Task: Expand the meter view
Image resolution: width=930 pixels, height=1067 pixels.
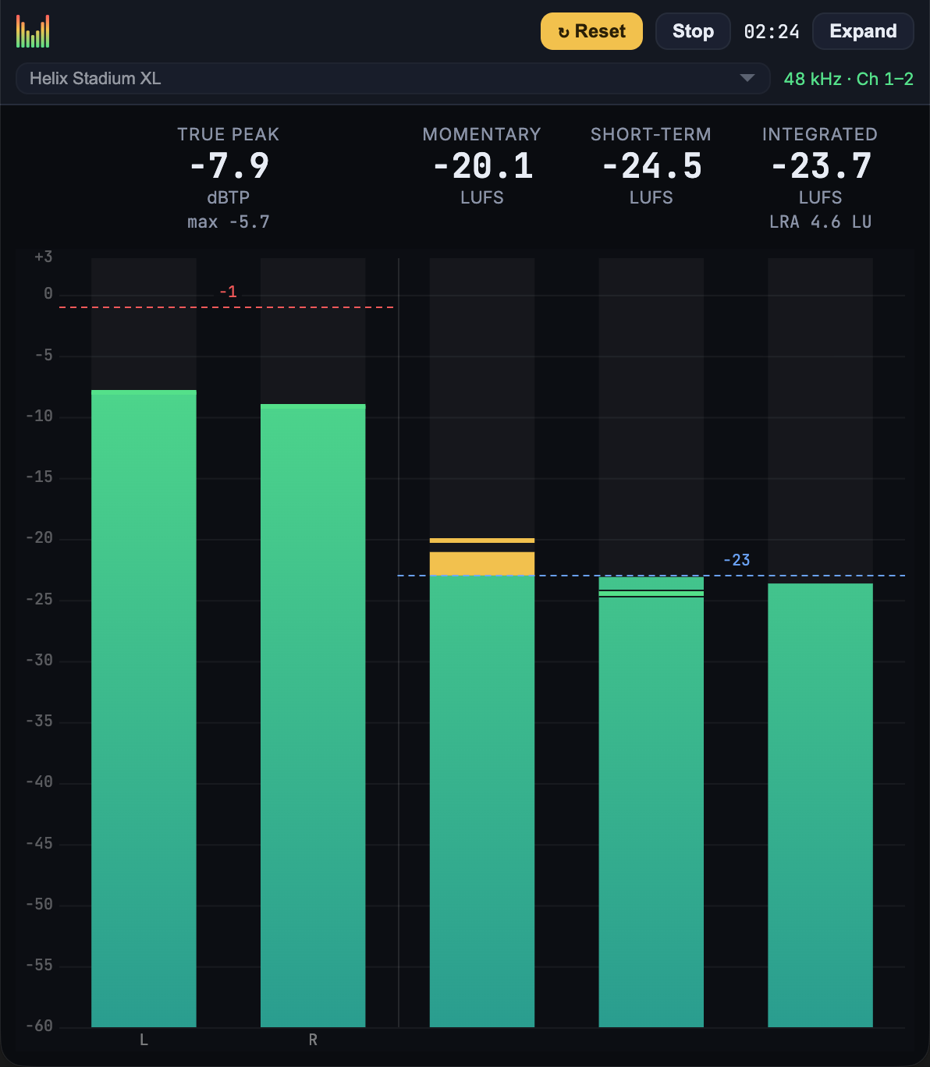Action: click(863, 31)
